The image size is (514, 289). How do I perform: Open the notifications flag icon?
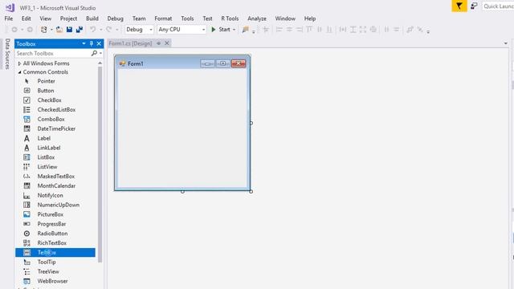(x=459, y=6)
